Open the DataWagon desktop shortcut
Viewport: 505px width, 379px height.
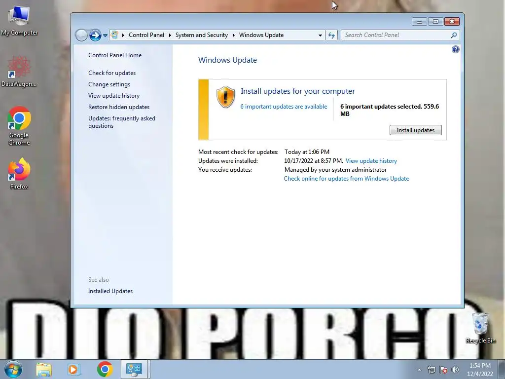(x=19, y=72)
